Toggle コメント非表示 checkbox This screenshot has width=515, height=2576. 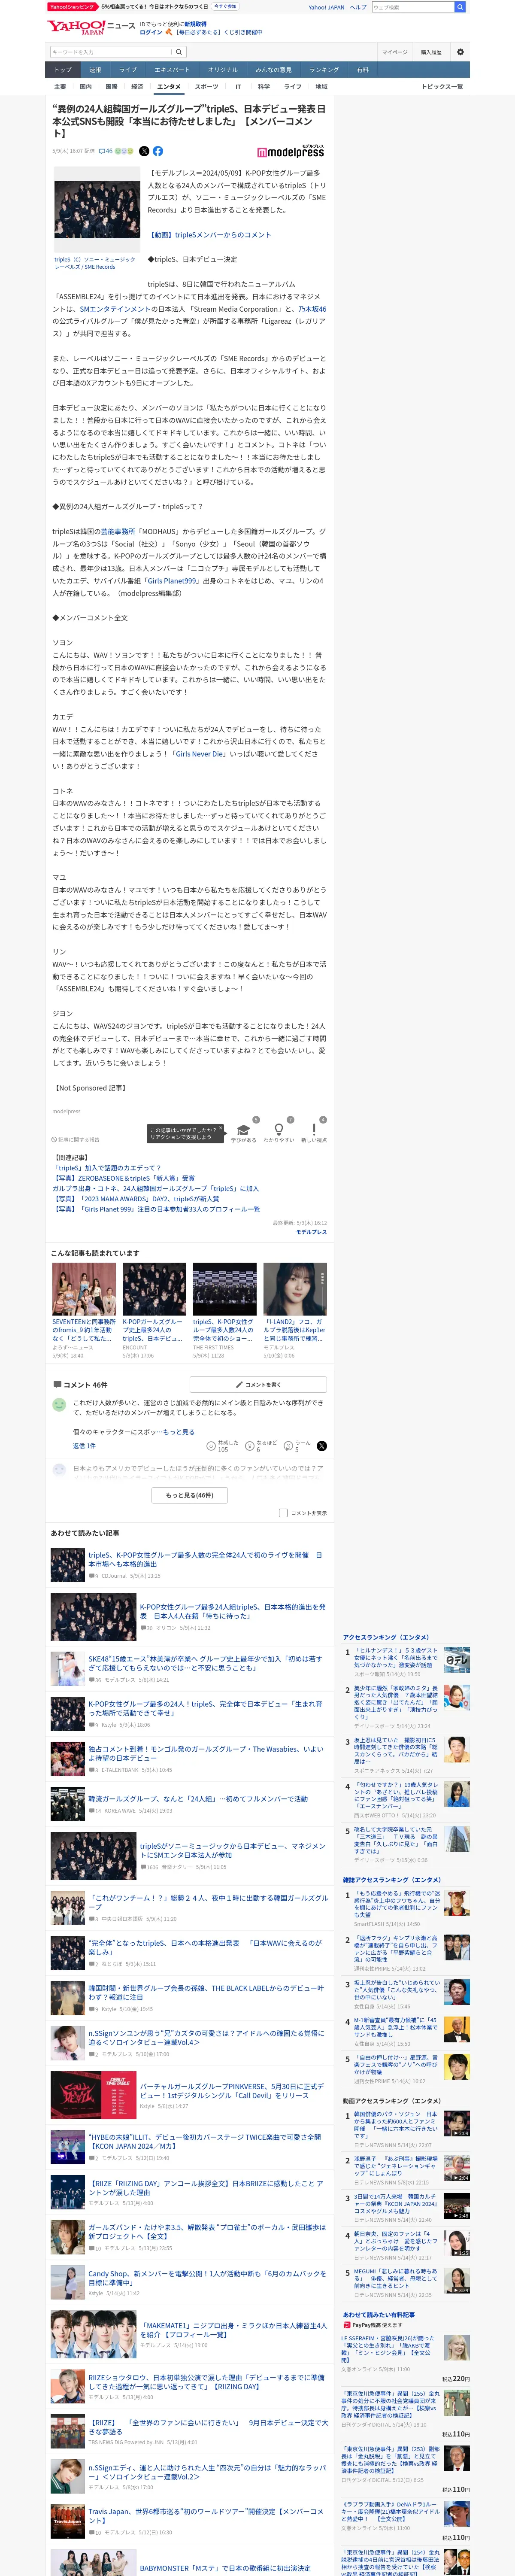pyautogui.click(x=283, y=1513)
